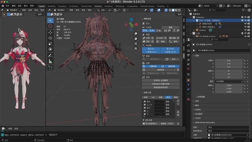Switch orthographic/perspective grid icon in viewport

(x=136, y=49)
